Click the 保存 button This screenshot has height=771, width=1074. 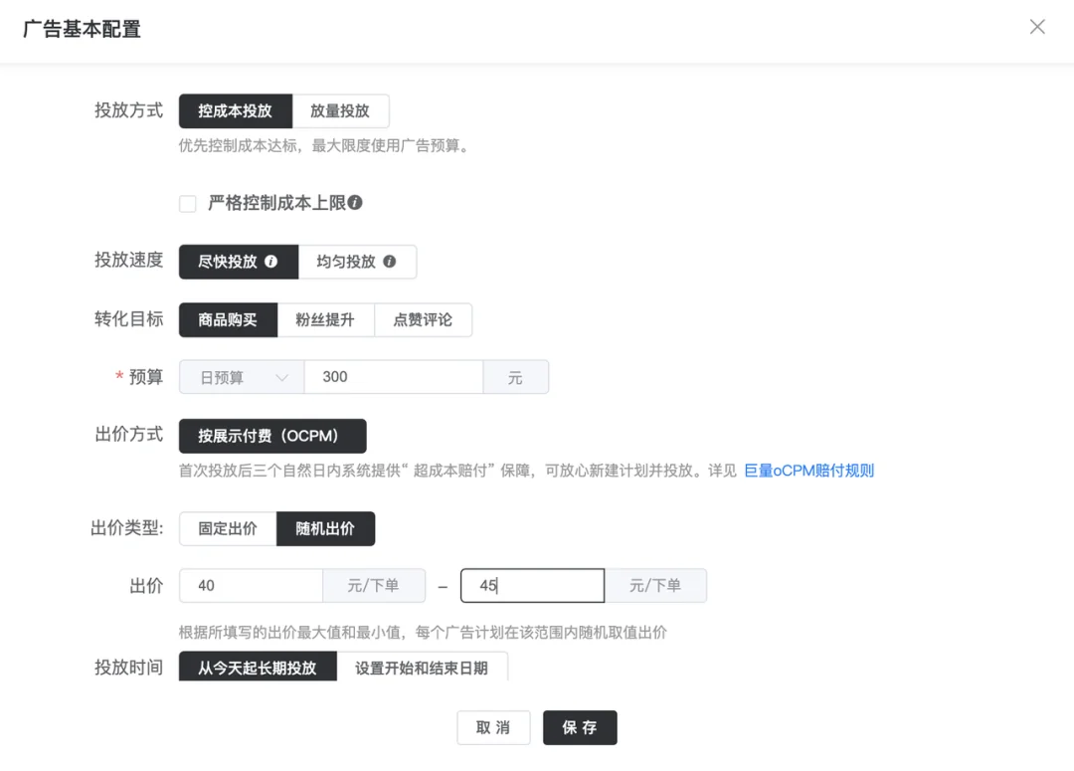click(580, 728)
